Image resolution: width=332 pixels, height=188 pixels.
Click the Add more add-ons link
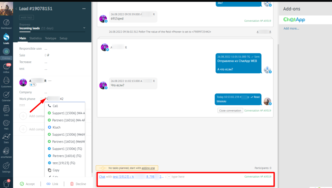click(291, 29)
